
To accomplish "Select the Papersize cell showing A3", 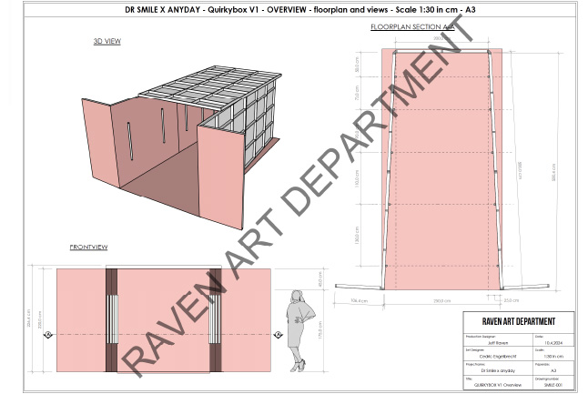I will pyautogui.click(x=554, y=371).
